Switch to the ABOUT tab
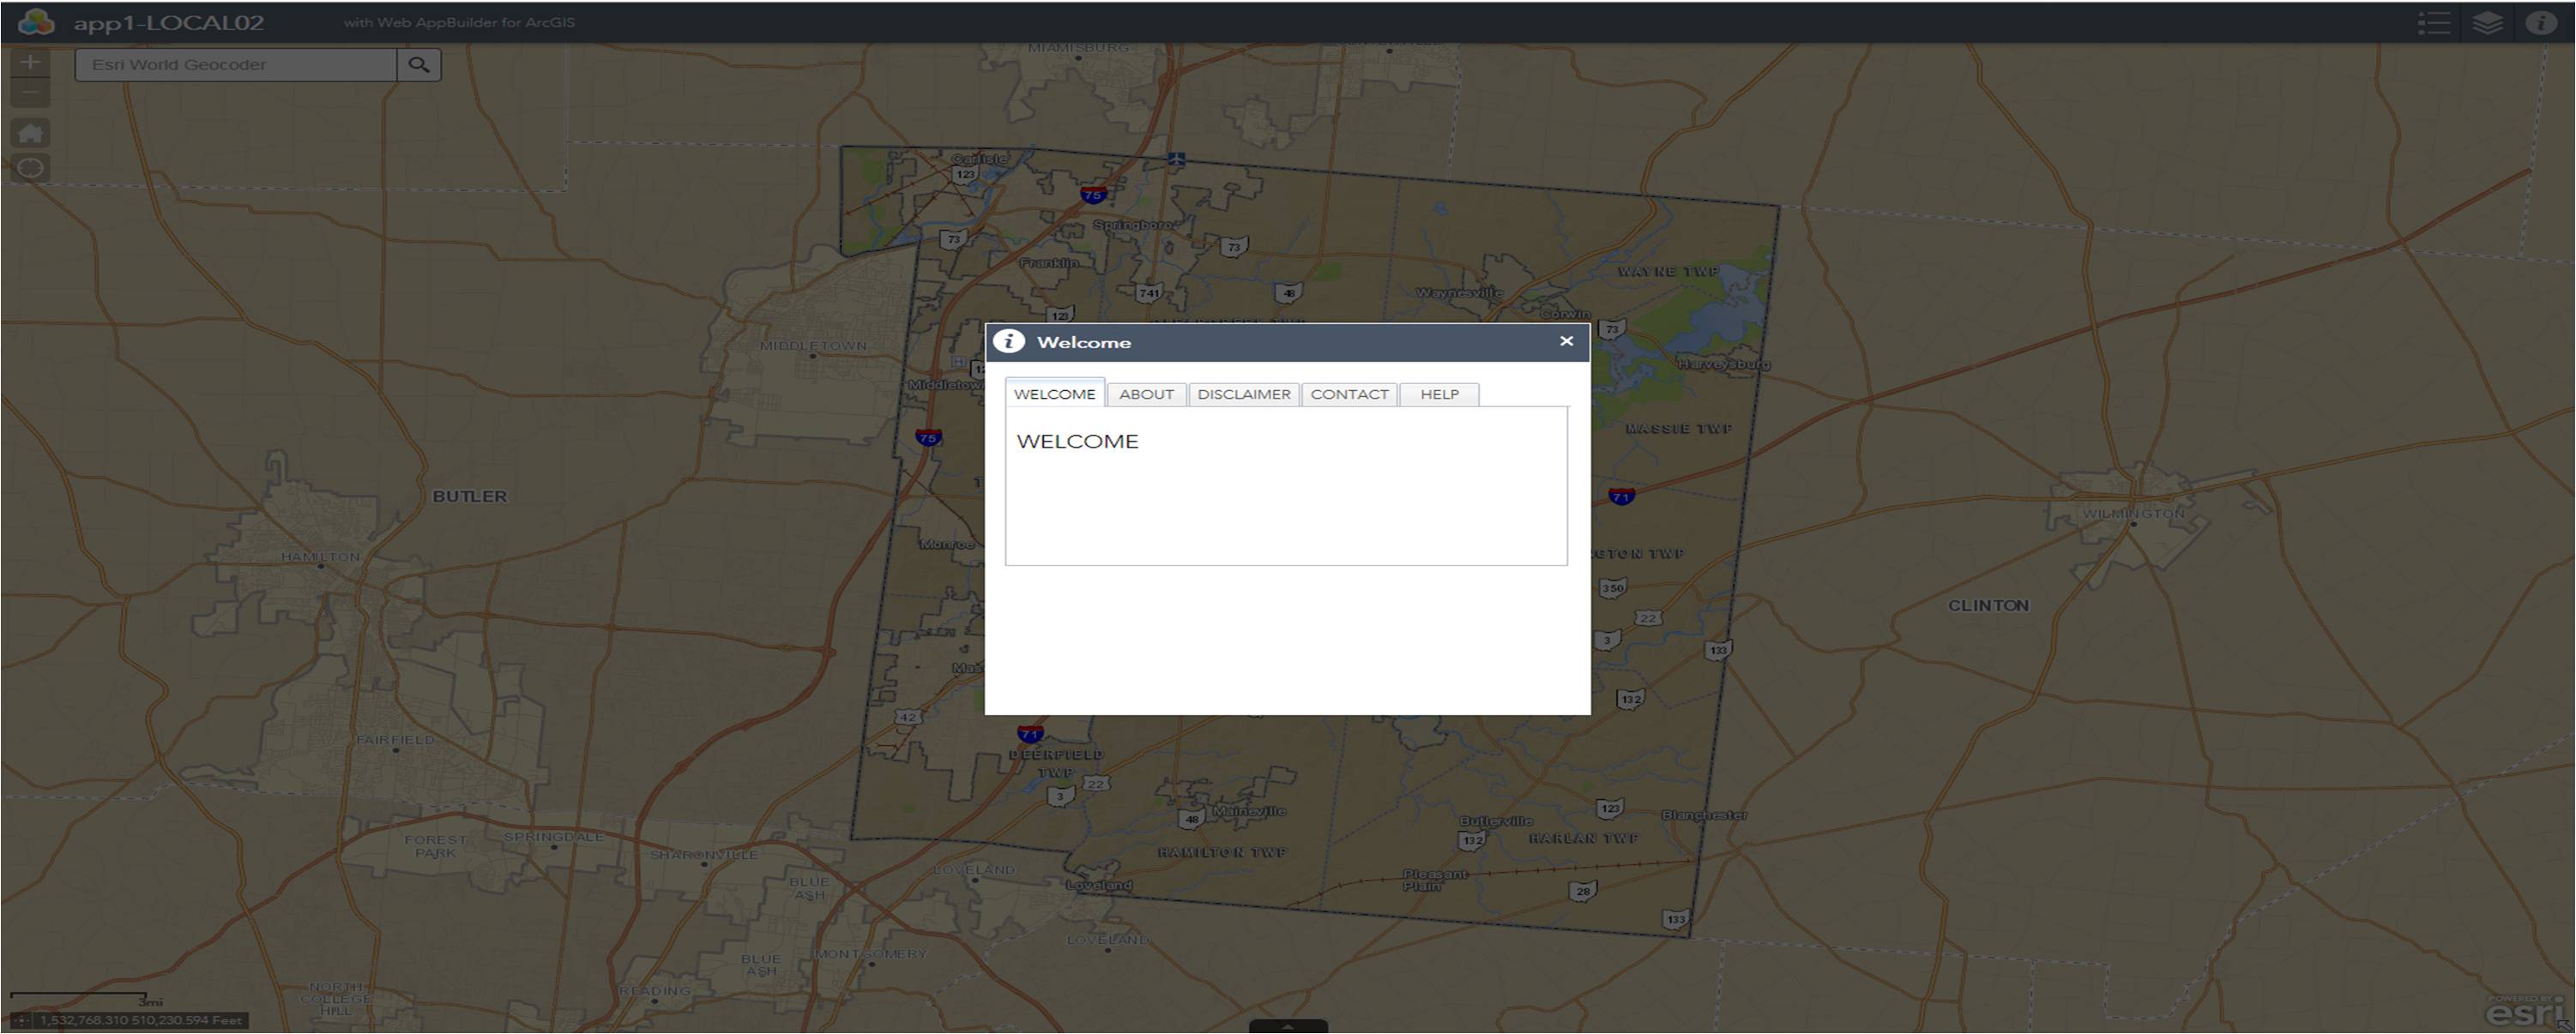Image resolution: width=2576 pixels, height=1034 pixels. pos(1145,393)
